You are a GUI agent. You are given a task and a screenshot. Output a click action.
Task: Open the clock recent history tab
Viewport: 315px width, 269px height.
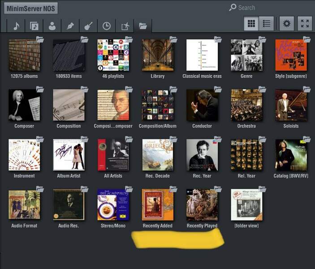(106, 26)
